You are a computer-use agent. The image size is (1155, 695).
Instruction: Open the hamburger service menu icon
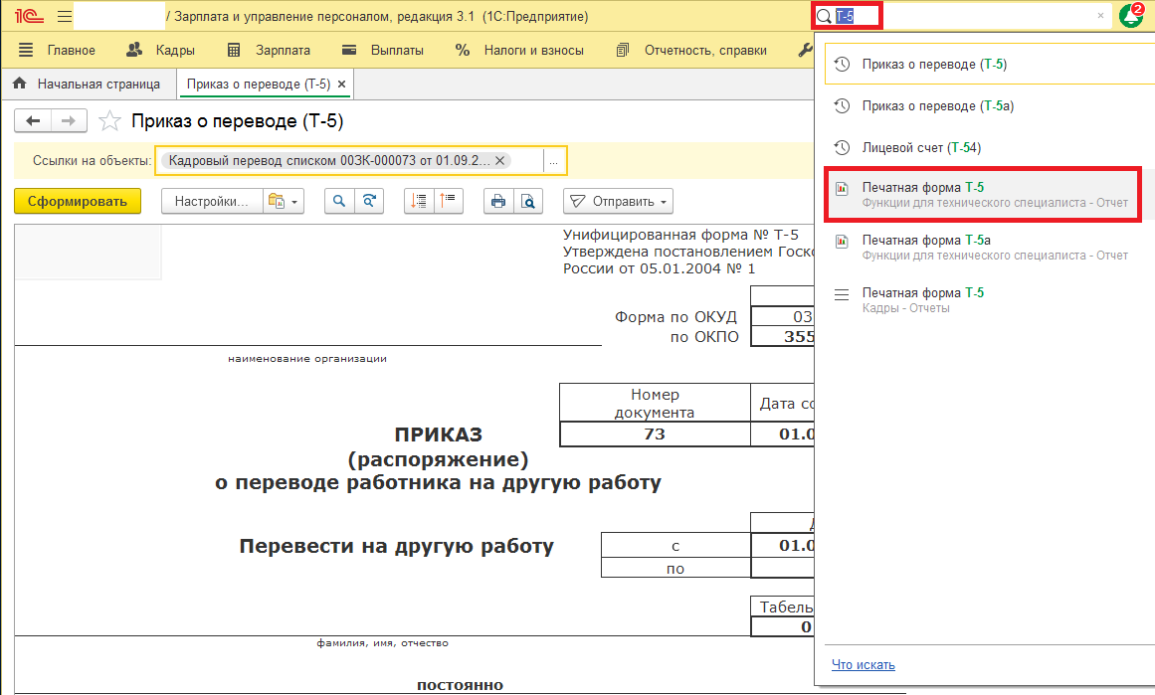[x=65, y=17]
